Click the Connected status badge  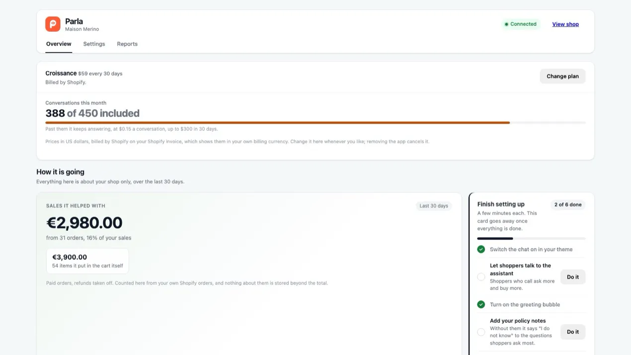point(521,24)
